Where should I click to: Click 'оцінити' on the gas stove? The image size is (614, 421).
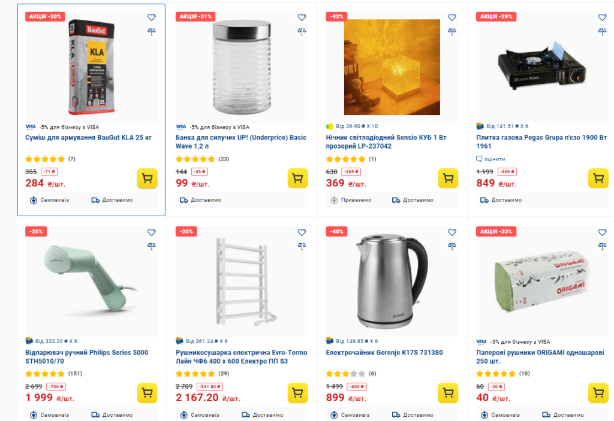[x=495, y=159]
